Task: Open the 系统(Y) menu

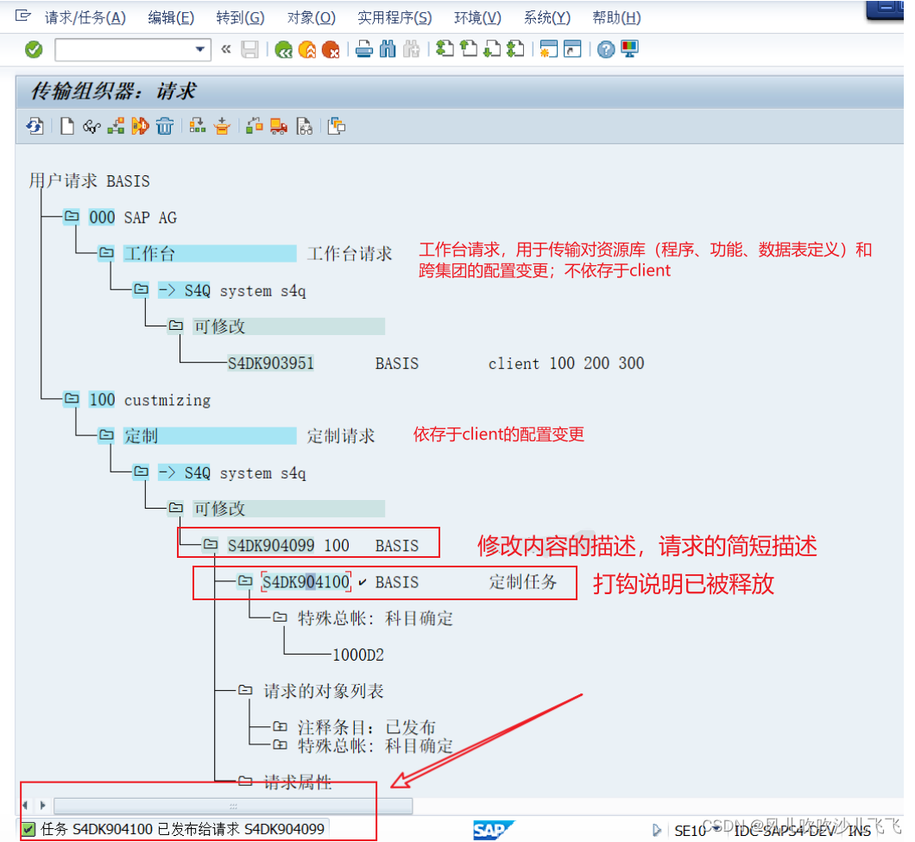Action: (546, 16)
